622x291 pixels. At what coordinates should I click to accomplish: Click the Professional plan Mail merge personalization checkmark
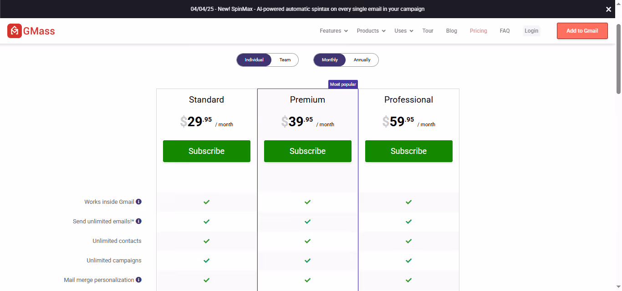pyautogui.click(x=408, y=280)
